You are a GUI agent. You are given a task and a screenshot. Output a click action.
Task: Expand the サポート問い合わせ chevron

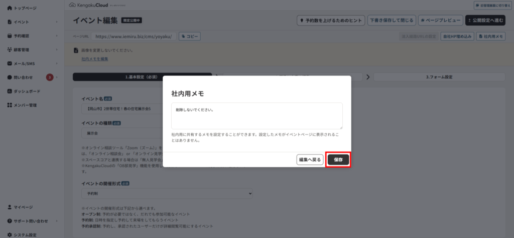point(57,221)
